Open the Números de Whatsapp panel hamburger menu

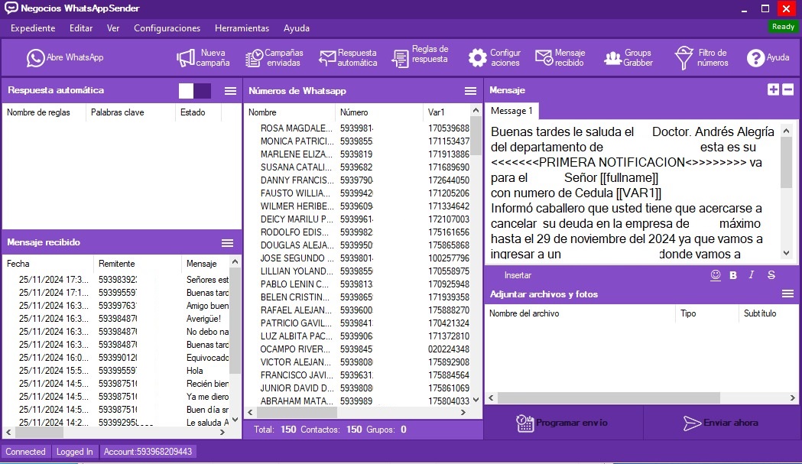(x=470, y=90)
